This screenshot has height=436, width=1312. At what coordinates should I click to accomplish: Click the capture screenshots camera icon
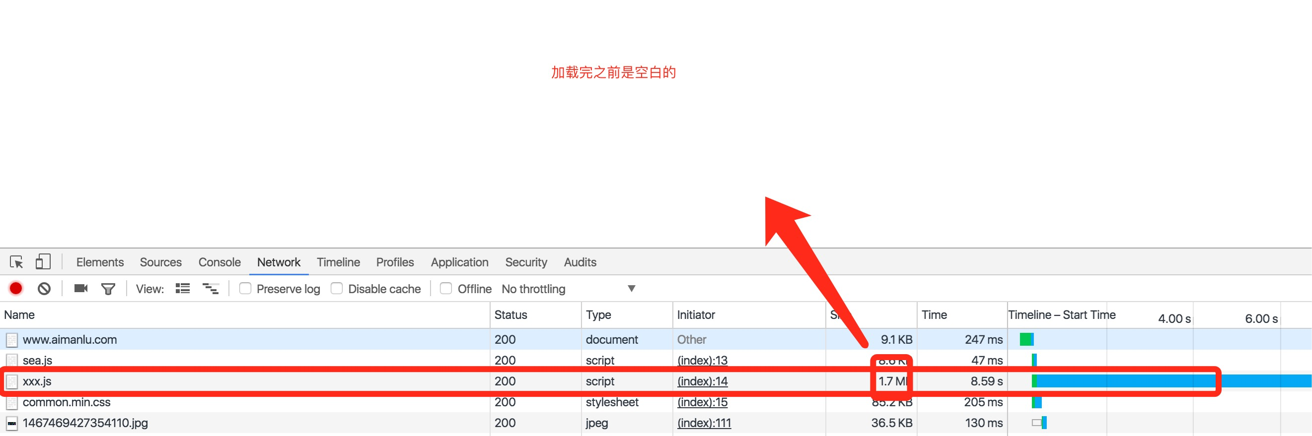[80, 289]
